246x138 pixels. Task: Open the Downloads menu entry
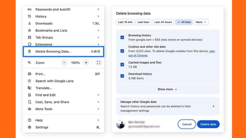[x=63, y=23]
